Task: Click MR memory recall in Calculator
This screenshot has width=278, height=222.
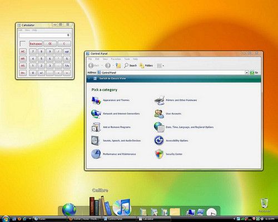Action: 23,58
